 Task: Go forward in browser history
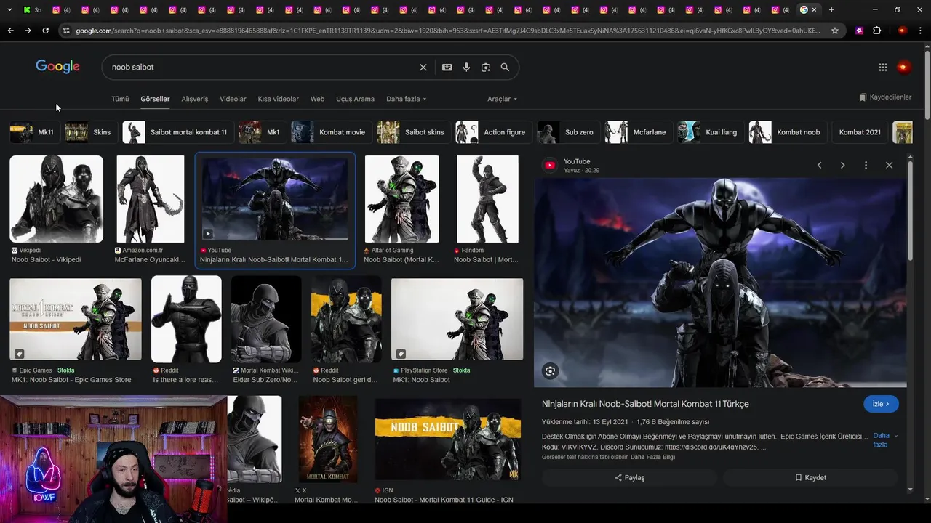[x=28, y=31]
